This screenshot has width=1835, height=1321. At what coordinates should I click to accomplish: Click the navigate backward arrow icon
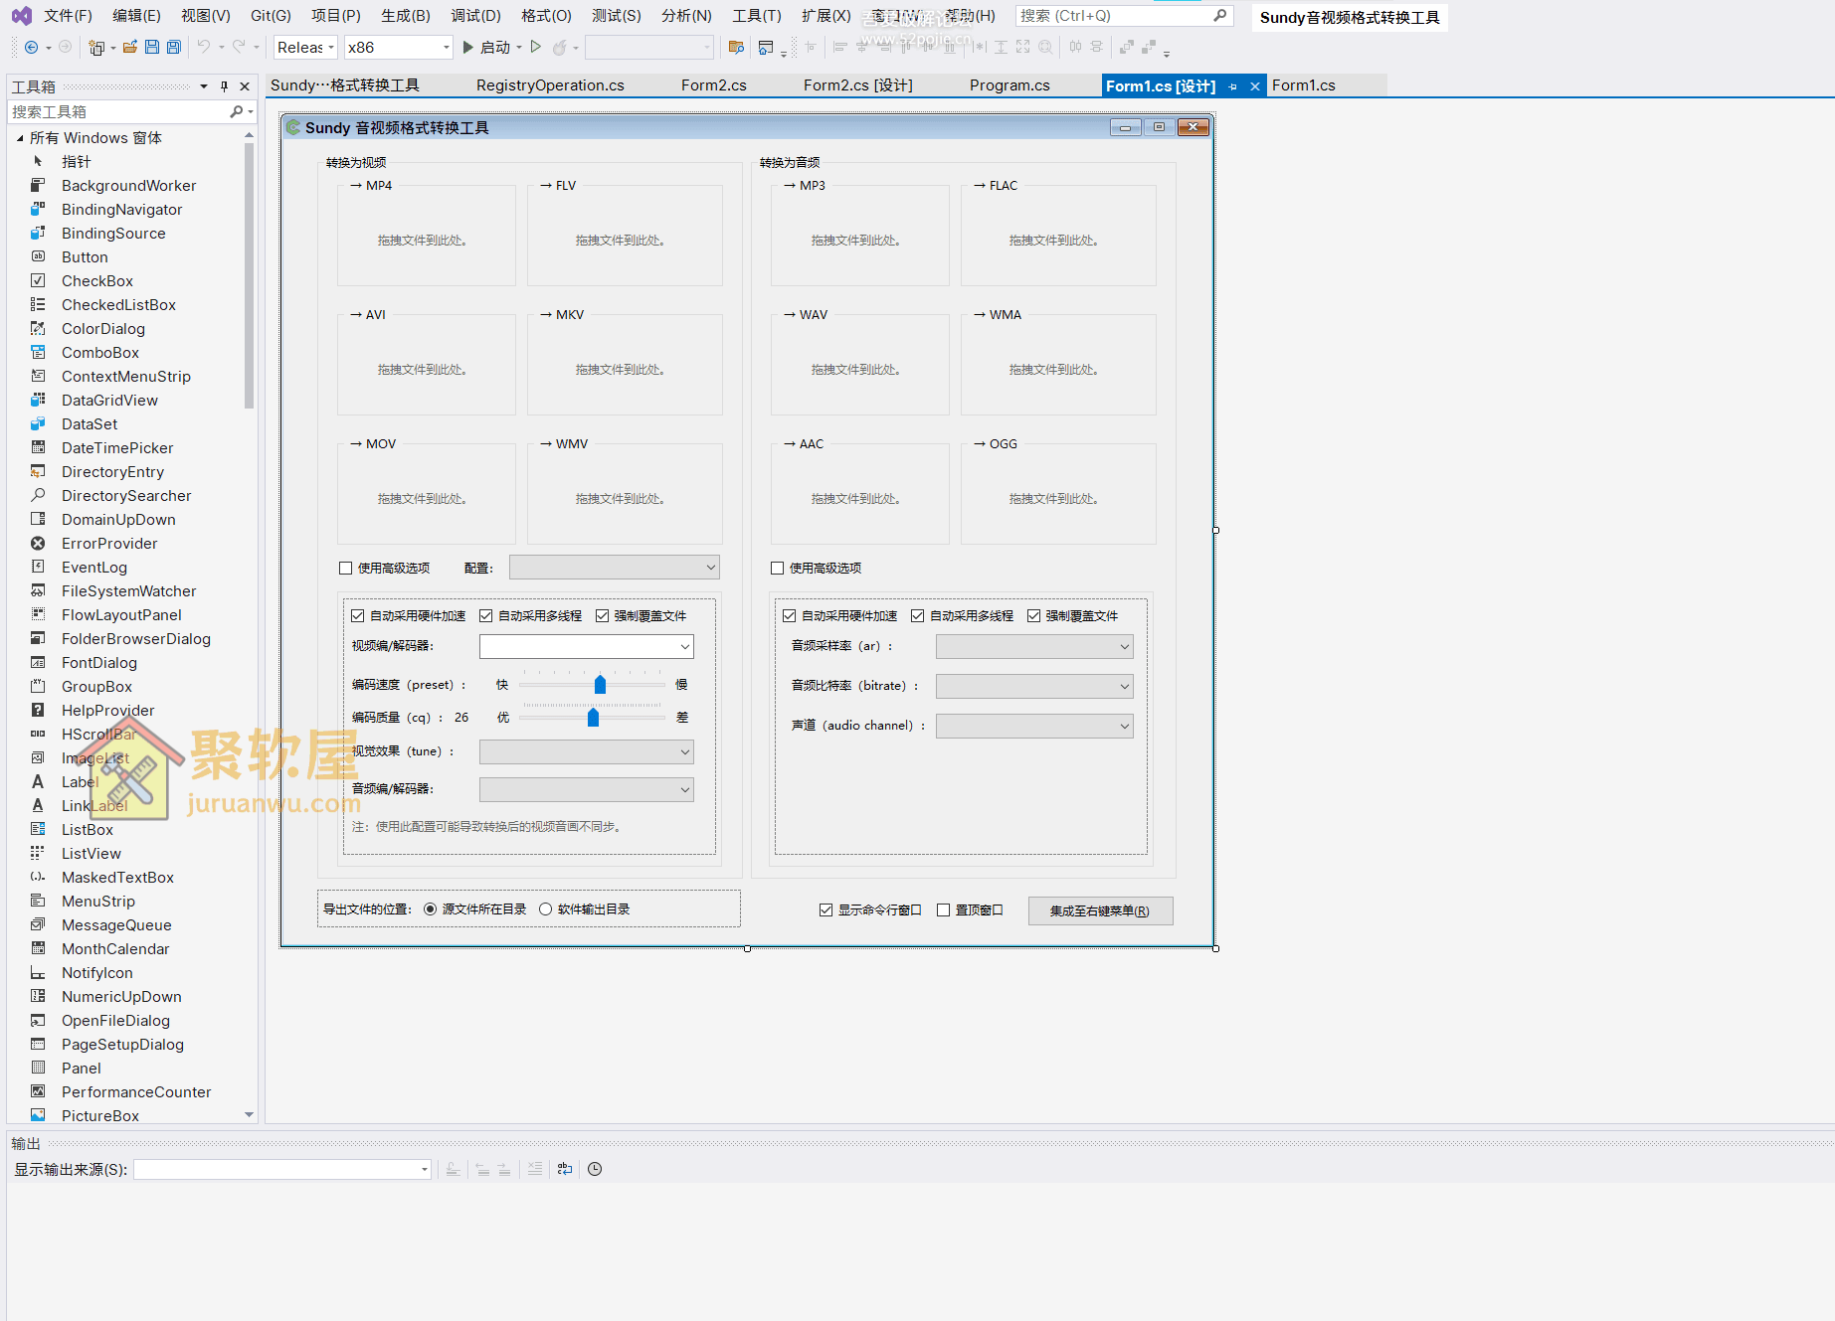[x=32, y=47]
